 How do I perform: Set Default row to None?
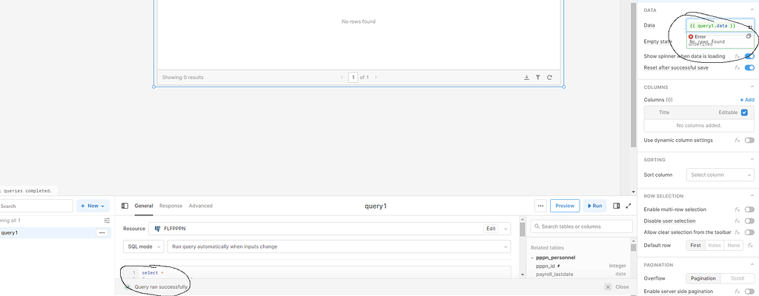(x=733, y=246)
